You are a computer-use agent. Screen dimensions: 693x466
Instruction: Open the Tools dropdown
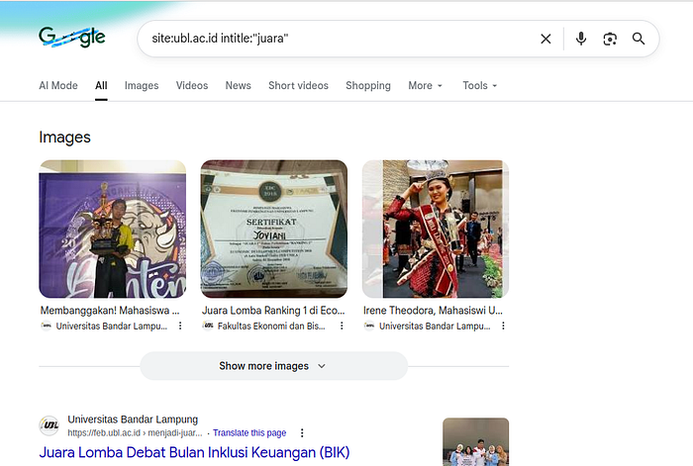(480, 85)
